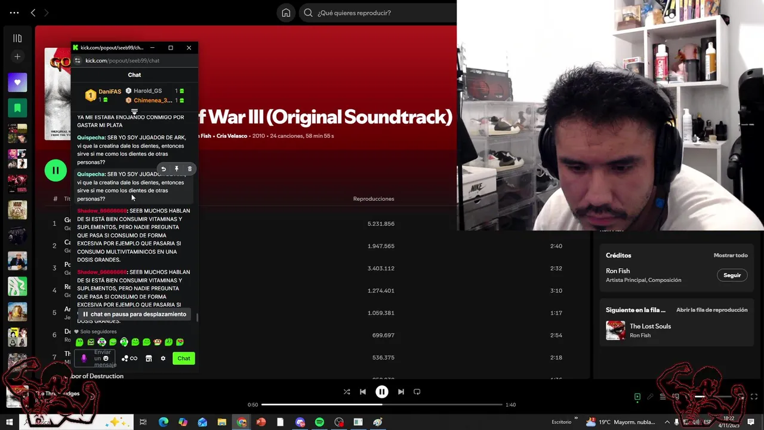The image size is (764, 430).
Task: Click the Kick popout URL address
Action: click(122, 60)
